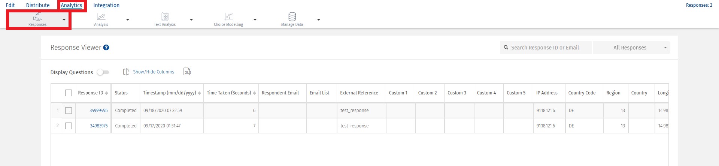The height and width of the screenshot is (166, 719).
Task: Open Response Viewer help question mark icon
Action: 106,48
